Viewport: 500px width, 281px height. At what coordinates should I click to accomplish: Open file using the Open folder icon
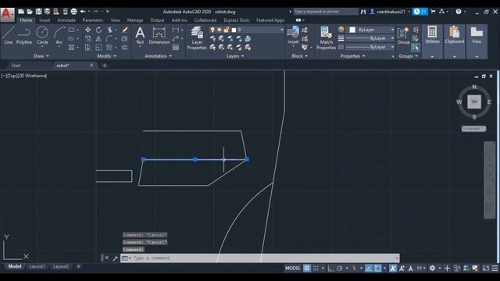(x=30, y=12)
